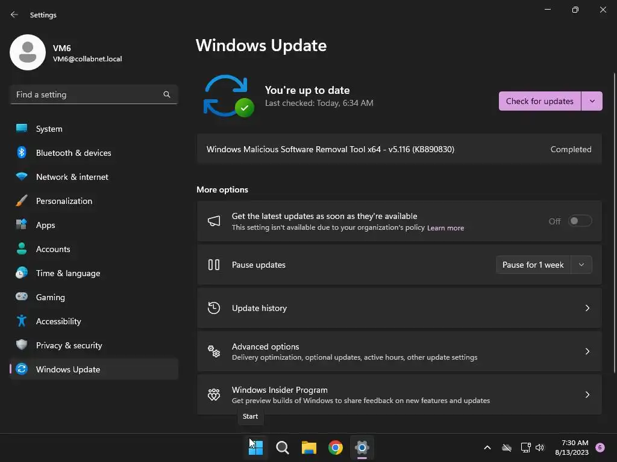Screen dimensions: 617x462
Task: Launch Google Chrome from taskbar
Action: coord(335,448)
